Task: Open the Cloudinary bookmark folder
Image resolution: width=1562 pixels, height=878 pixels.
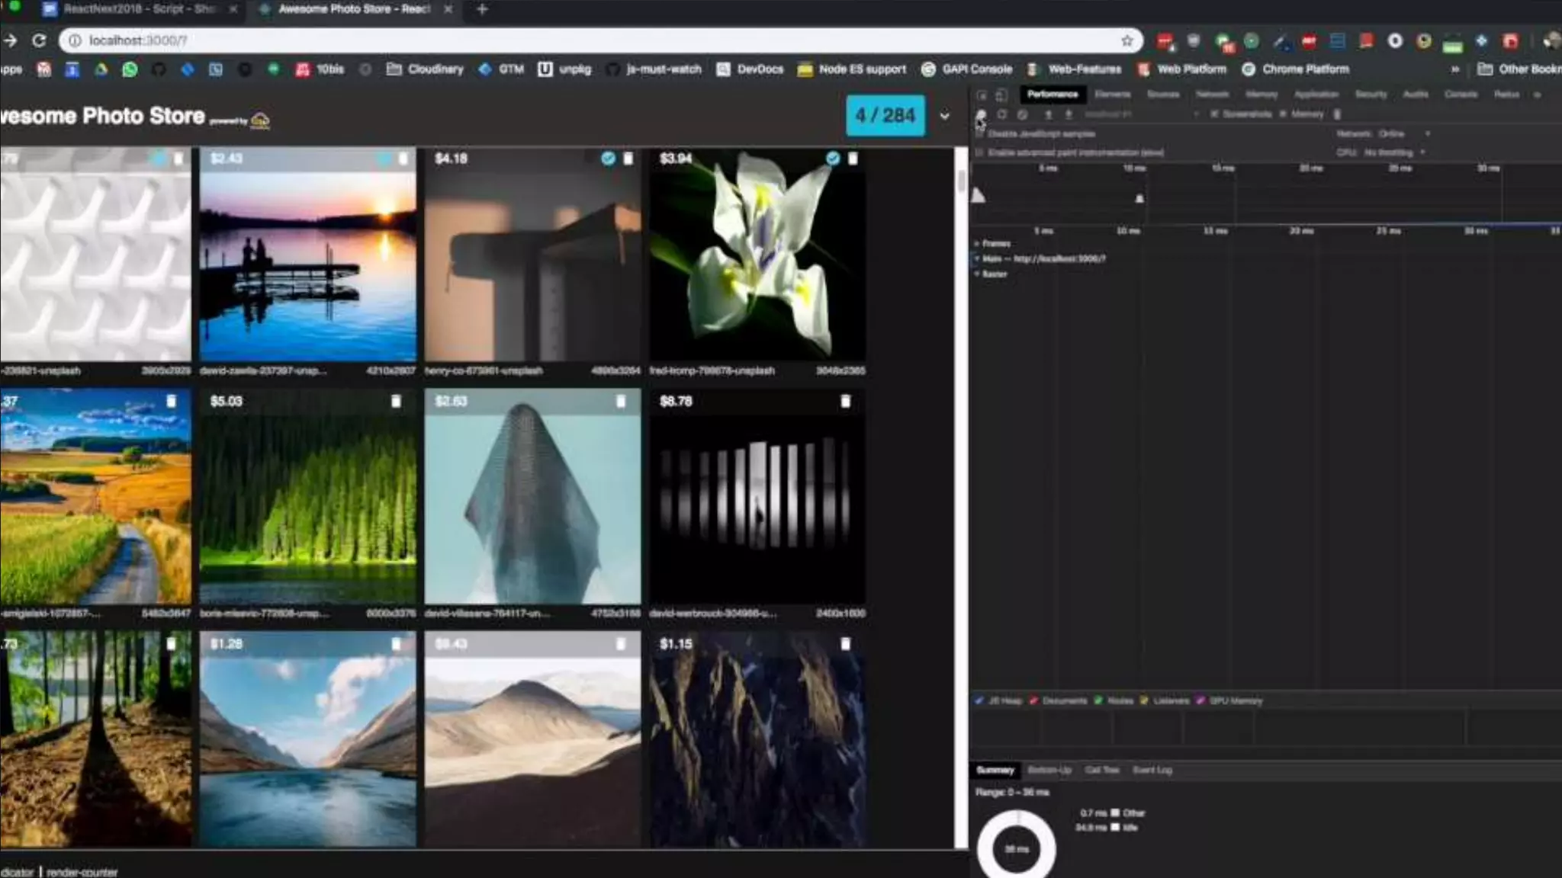Action: pyautogui.click(x=426, y=69)
